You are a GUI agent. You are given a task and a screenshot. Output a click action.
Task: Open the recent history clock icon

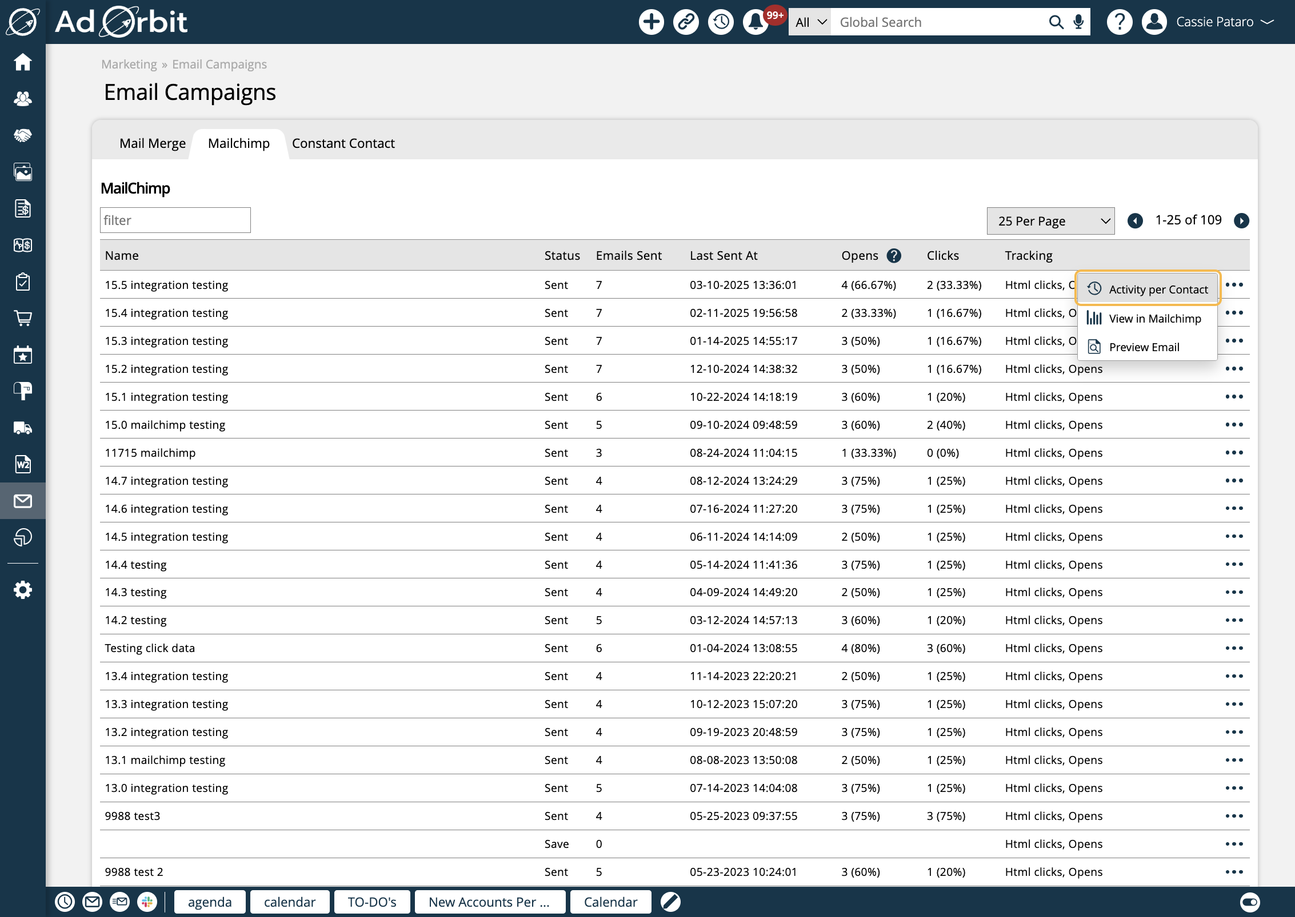coord(721,22)
